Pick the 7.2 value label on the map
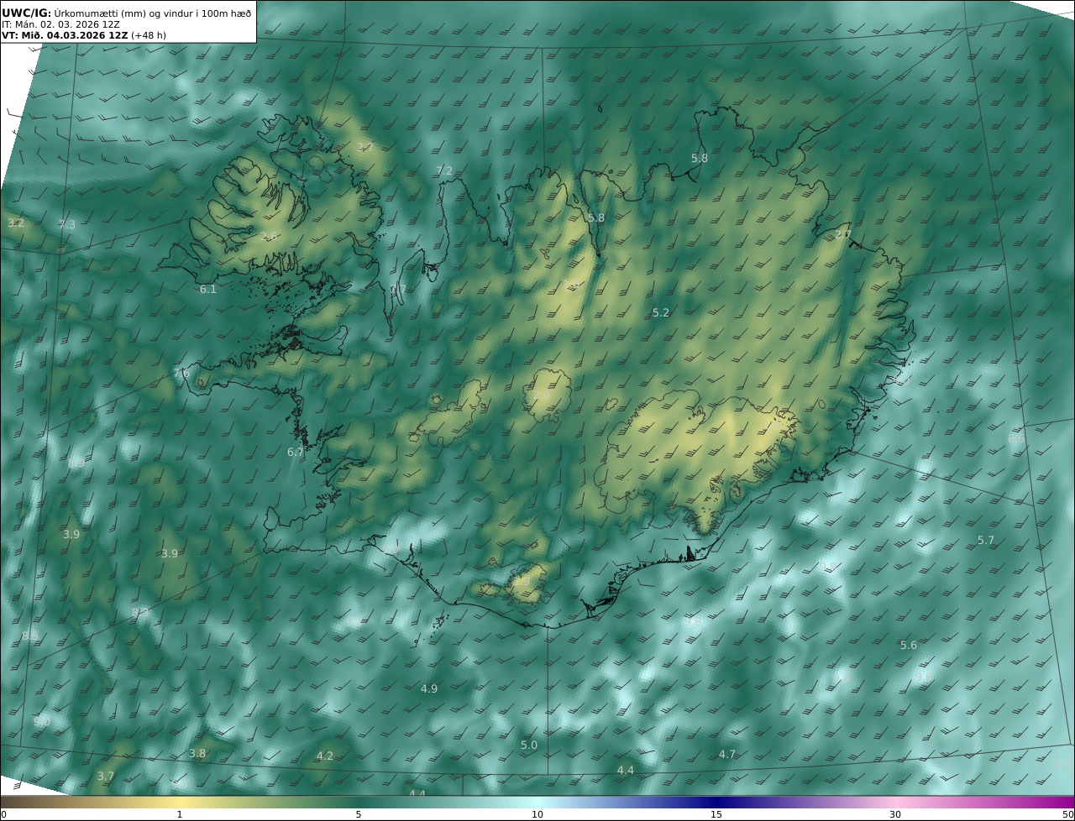The image size is (1075, 821). pos(444,170)
